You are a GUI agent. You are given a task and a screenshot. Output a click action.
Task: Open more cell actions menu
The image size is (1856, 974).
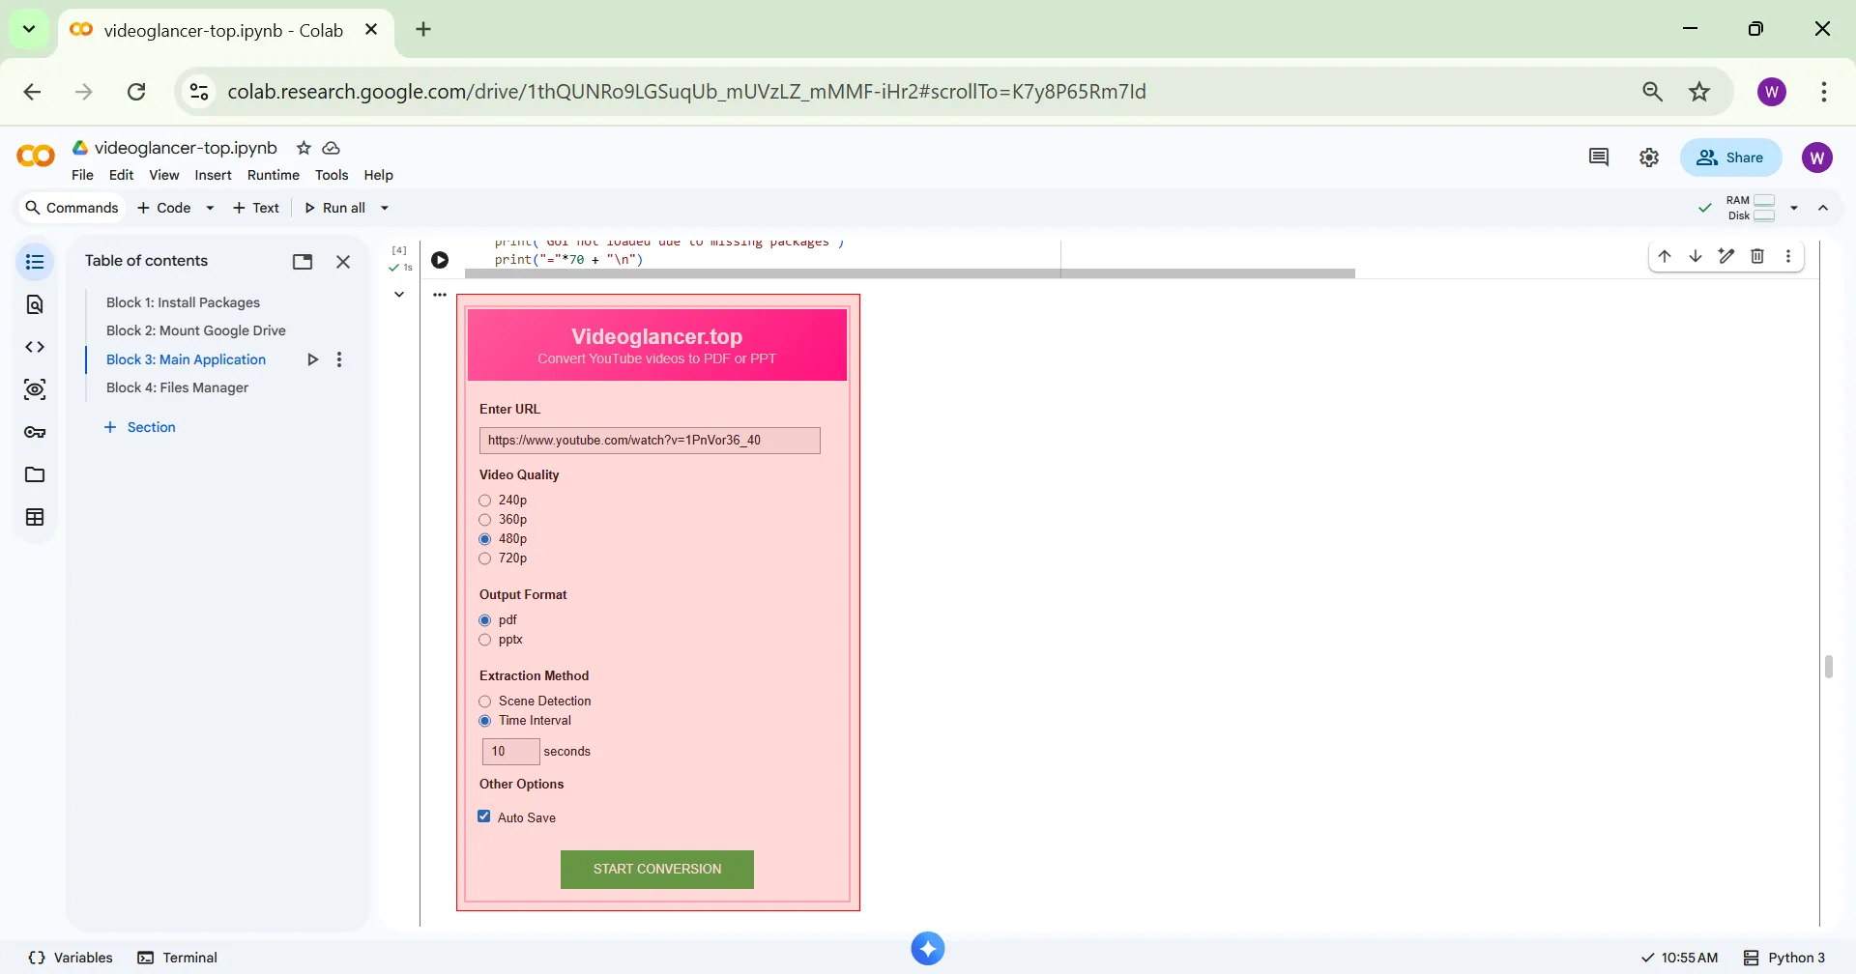[x=1788, y=256]
